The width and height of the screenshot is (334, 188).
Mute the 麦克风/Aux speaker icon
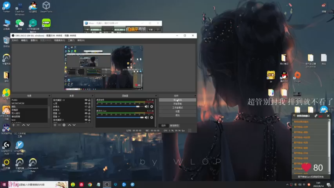coord(147,117)
